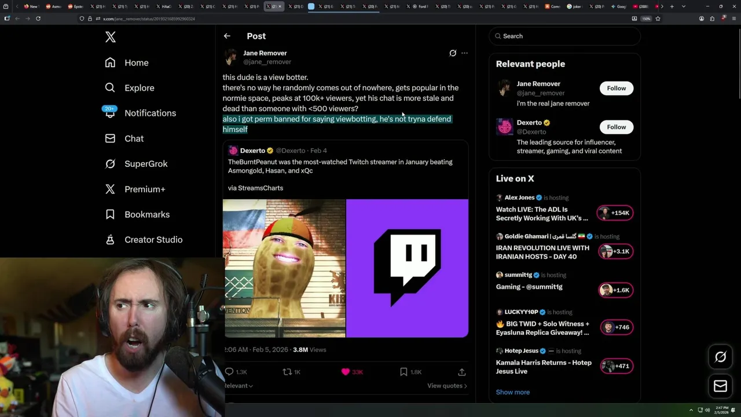The width and height of the screenshot is (741, 417).
Task: Expand the Relevant replies sort dropdown
Action: (239, 386)
